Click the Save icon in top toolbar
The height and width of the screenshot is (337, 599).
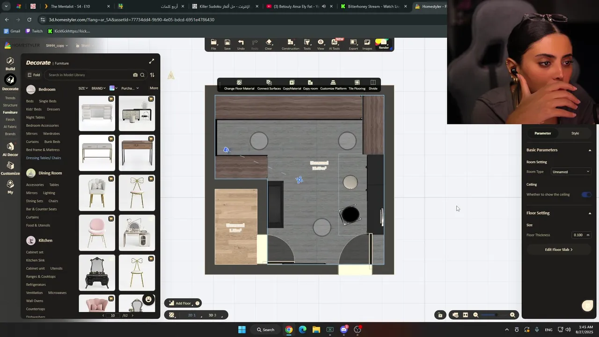tap(227, 44)
